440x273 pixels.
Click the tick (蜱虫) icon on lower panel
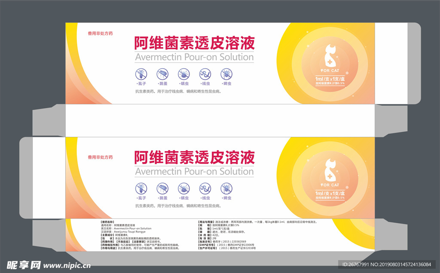[226, 188]
